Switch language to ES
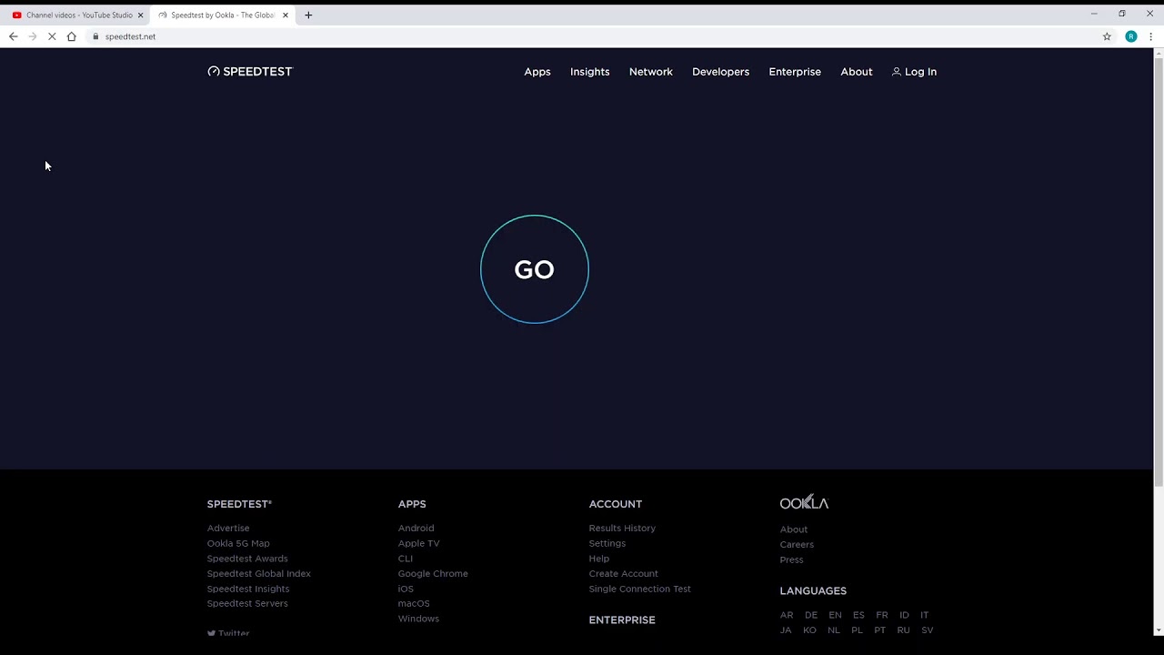The image size is (1164, 655). pos(858,615)
